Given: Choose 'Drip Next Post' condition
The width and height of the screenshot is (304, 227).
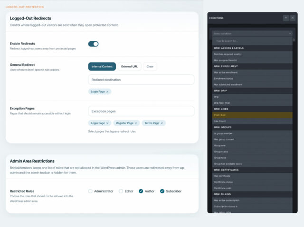Looking at the screenshot, I should click(x=252, y=103).
